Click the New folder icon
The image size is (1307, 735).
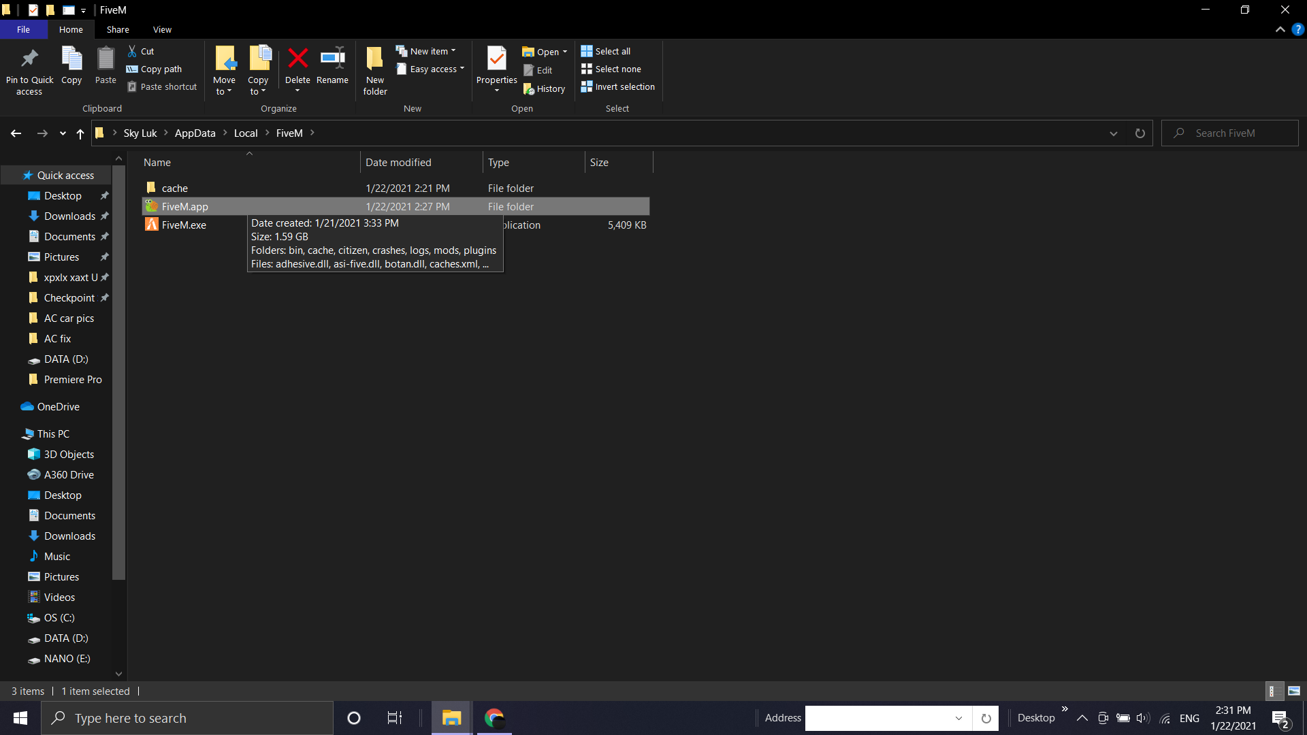click(374, 59)
